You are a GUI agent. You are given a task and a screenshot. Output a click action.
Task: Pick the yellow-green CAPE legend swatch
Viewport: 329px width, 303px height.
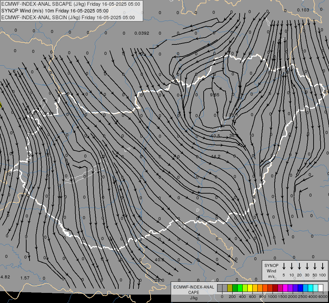(245, 288)
